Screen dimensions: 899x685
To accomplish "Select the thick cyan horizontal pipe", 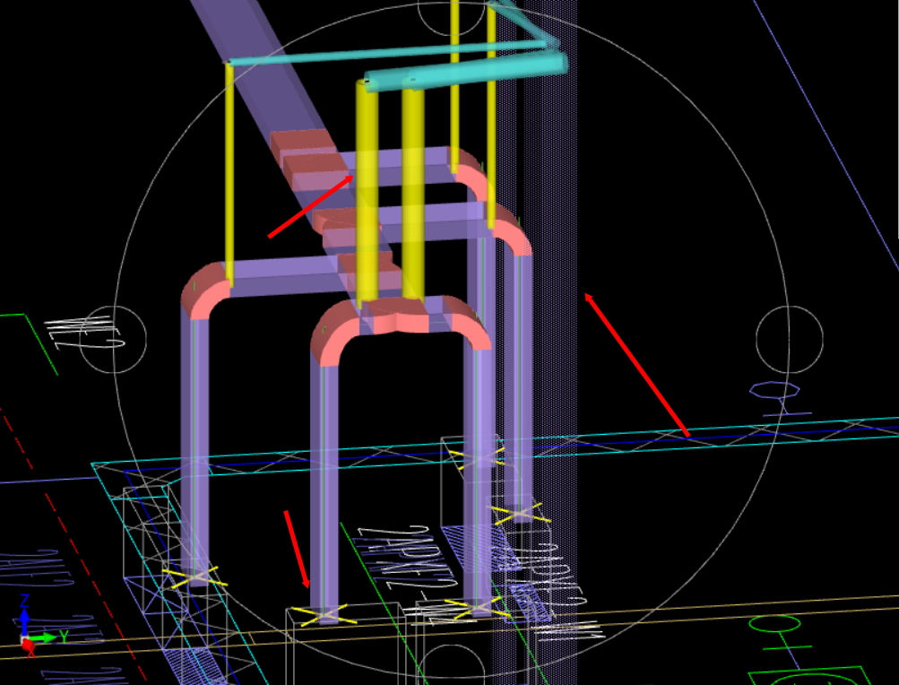I will (x=465, y=72).
